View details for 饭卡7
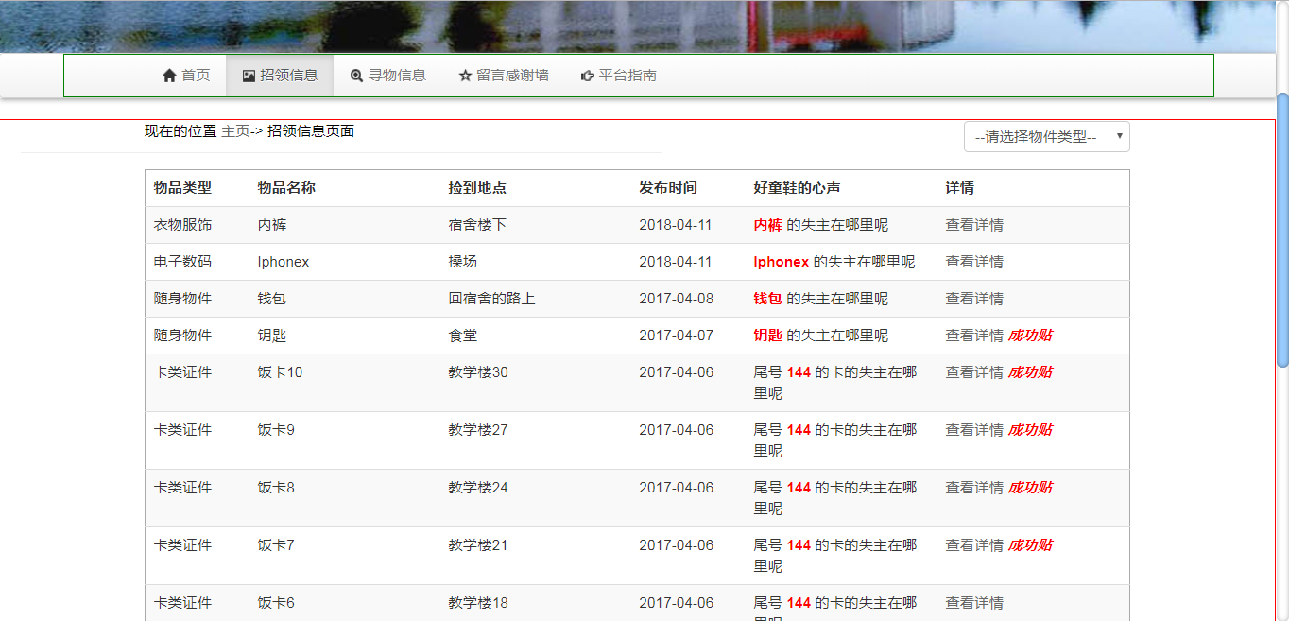Screen dimensions: 1289x621 974,545
